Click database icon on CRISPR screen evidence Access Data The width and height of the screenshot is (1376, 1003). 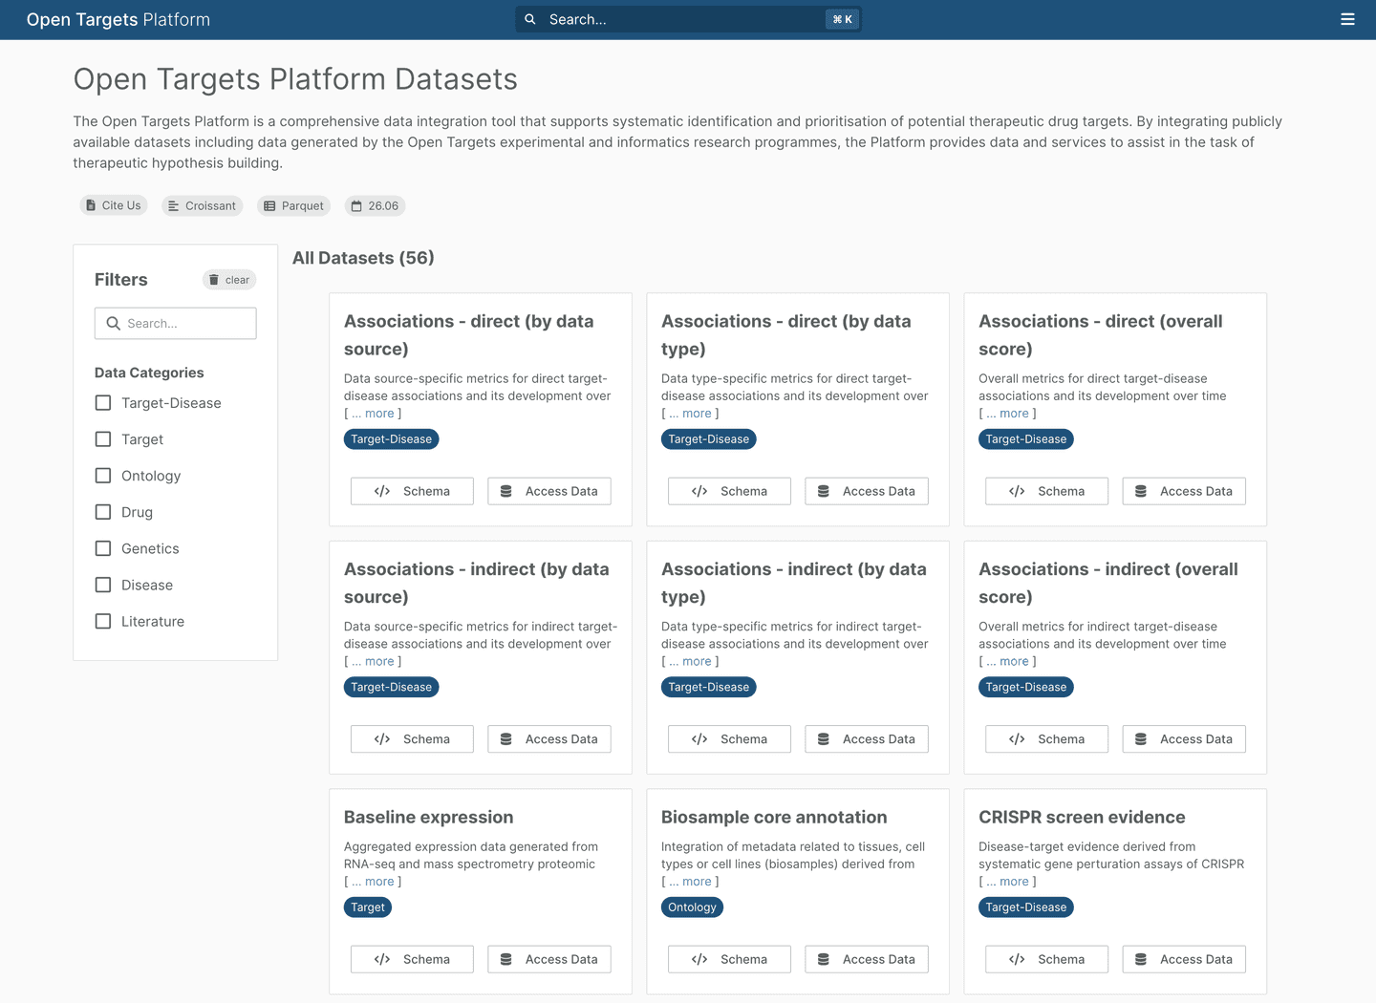1141,959
